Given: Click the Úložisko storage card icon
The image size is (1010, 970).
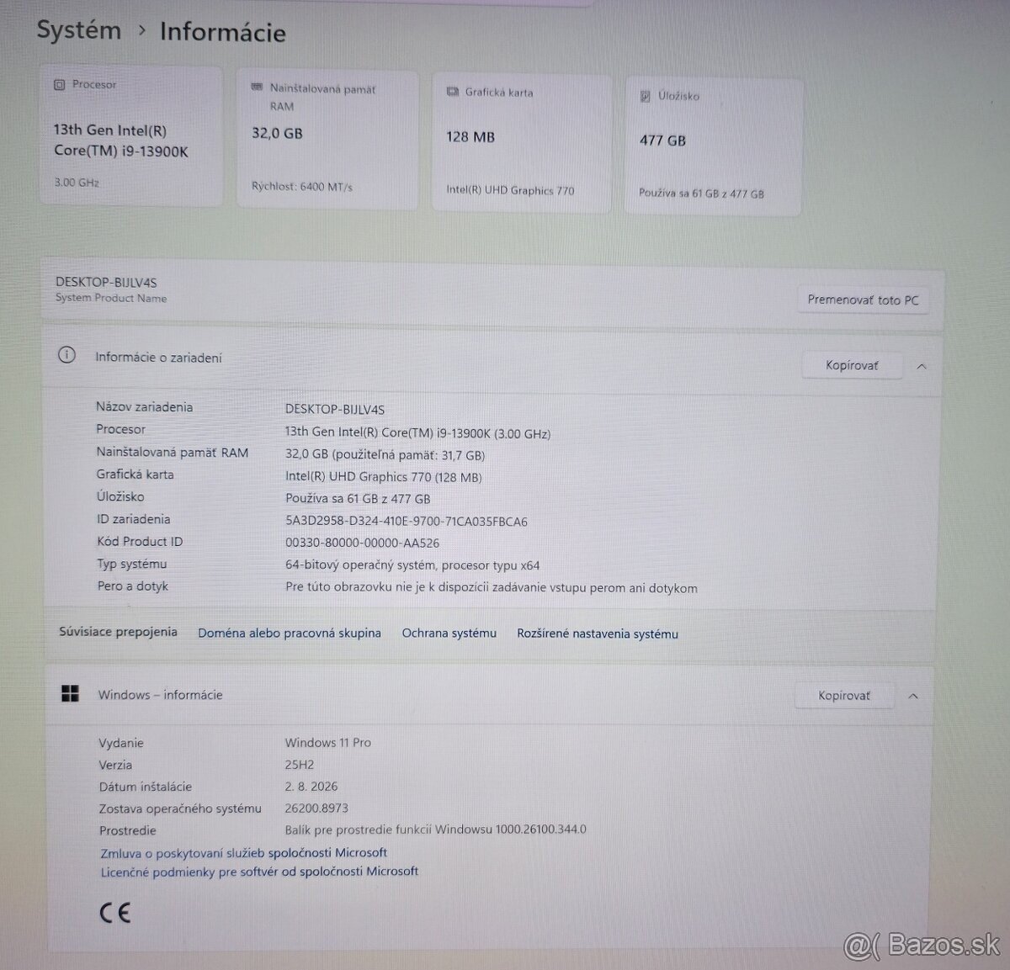Looking at the screenshot, I should point(646,97).
